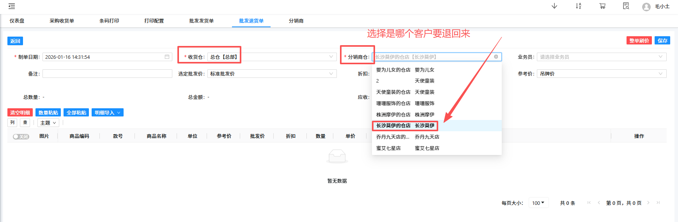Expand the 明细导入 dropdown button
678x222 pixels.
coord(108,113)
